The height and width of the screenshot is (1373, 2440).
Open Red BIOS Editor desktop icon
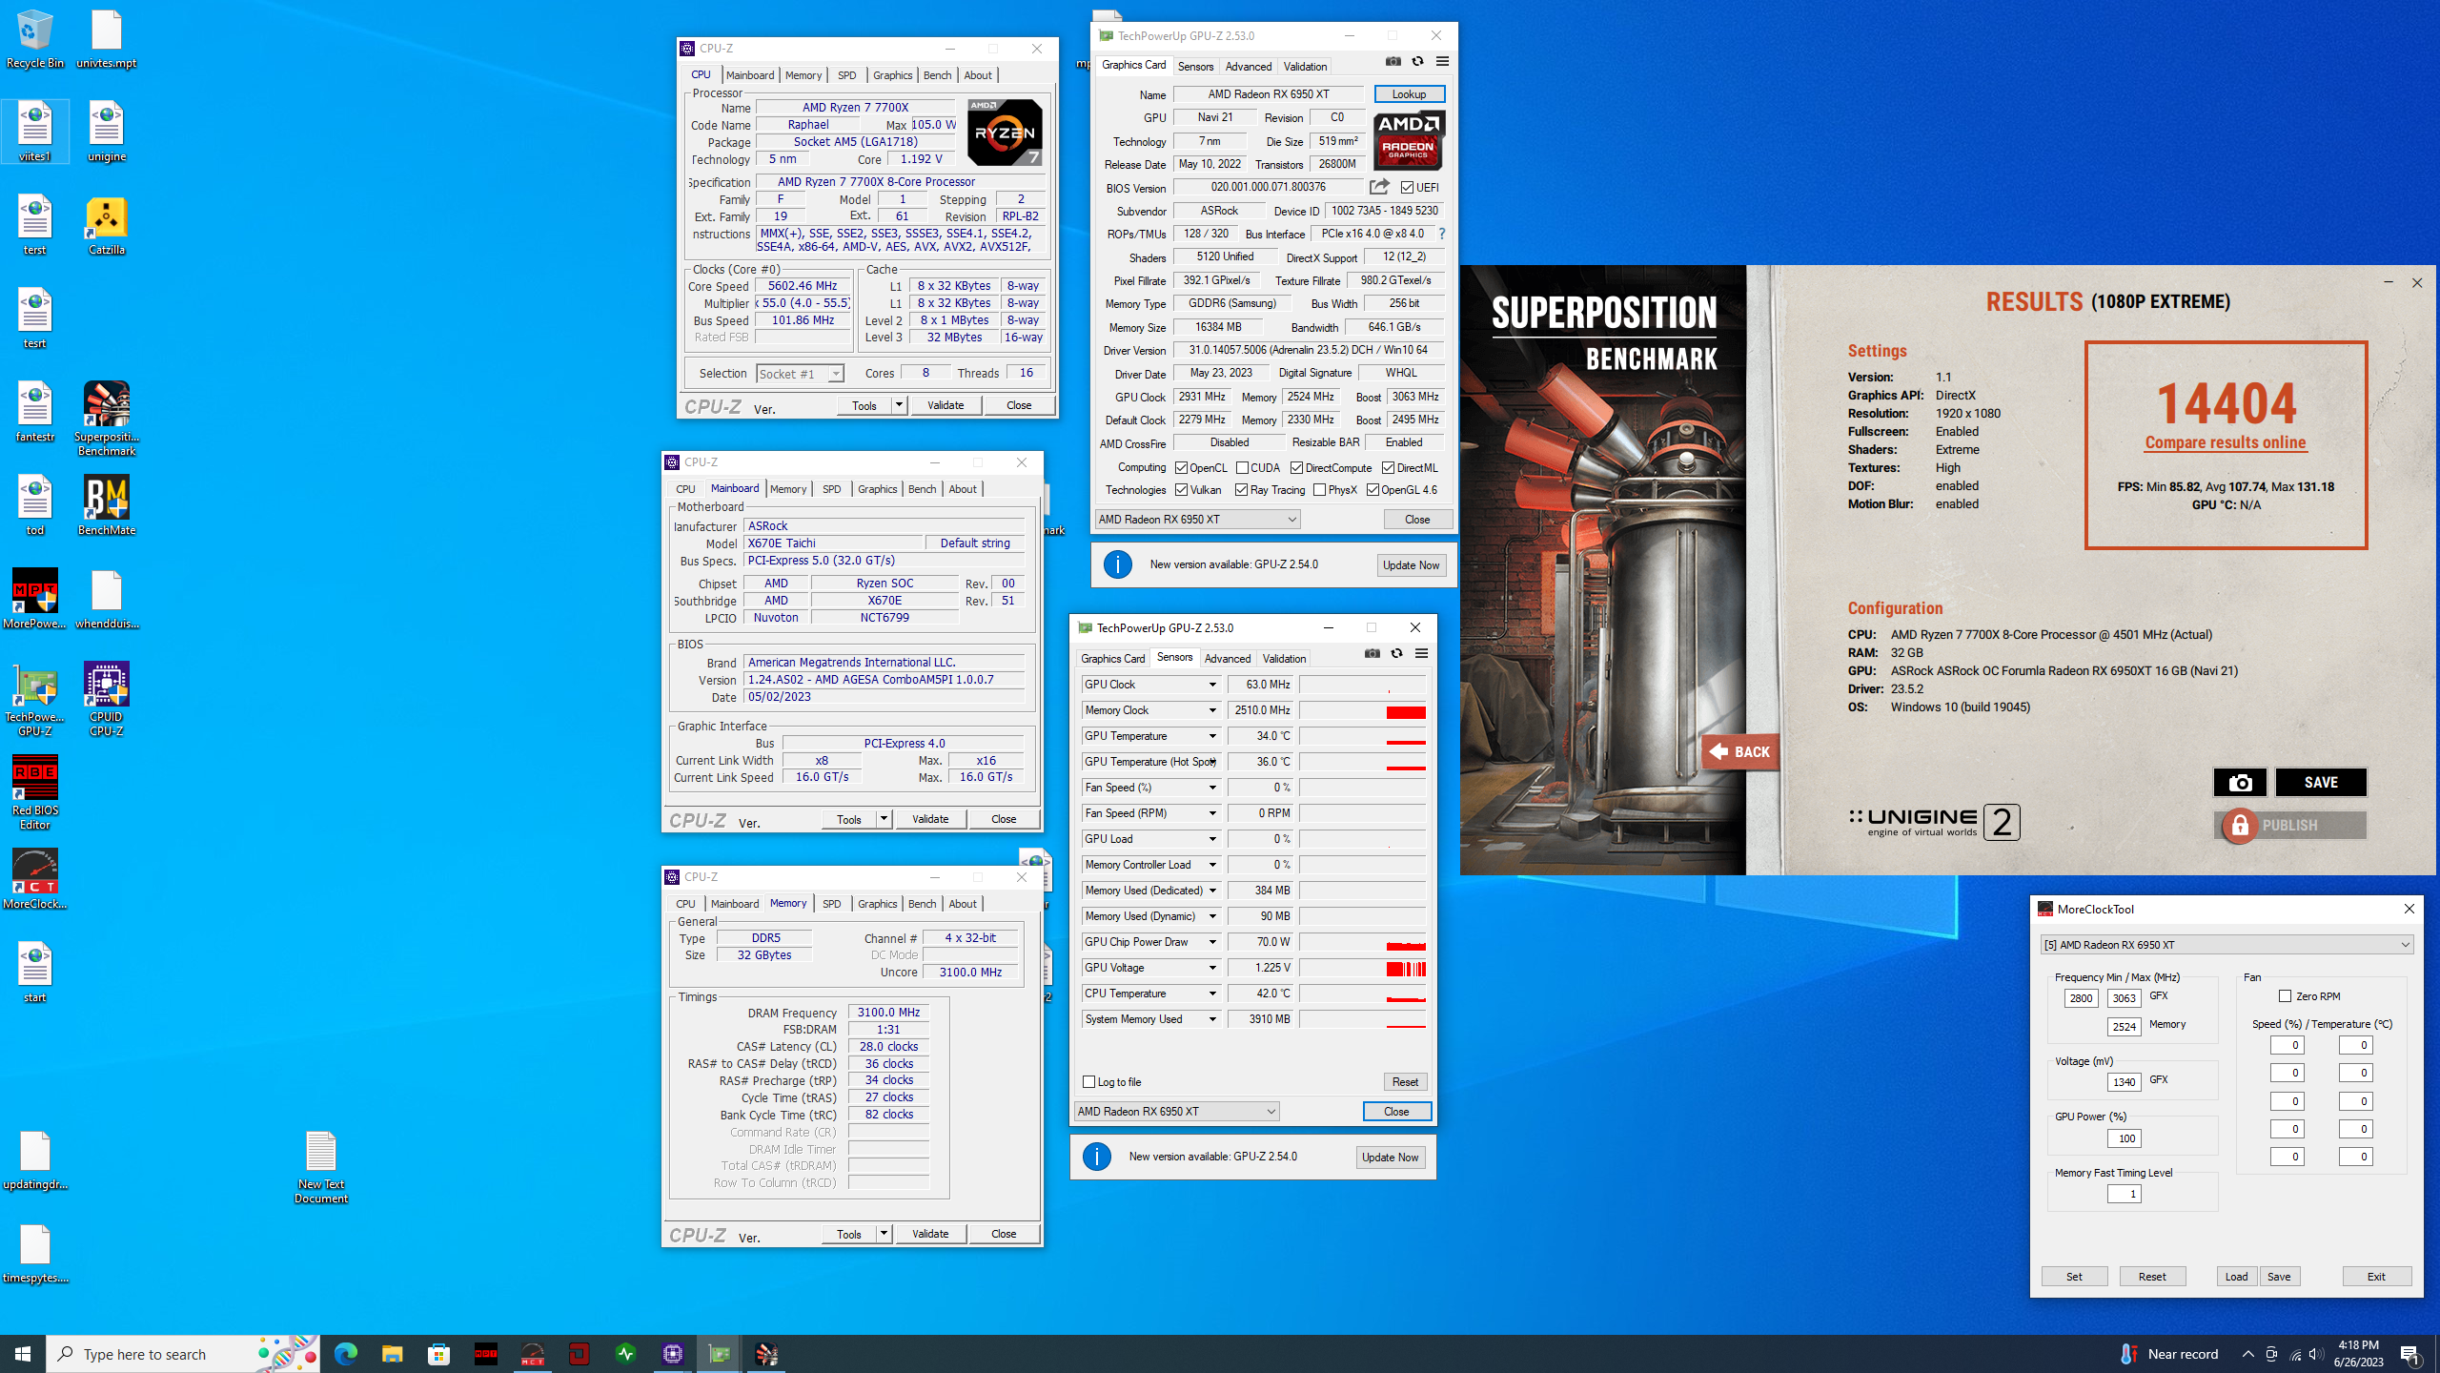pos(35,793)
